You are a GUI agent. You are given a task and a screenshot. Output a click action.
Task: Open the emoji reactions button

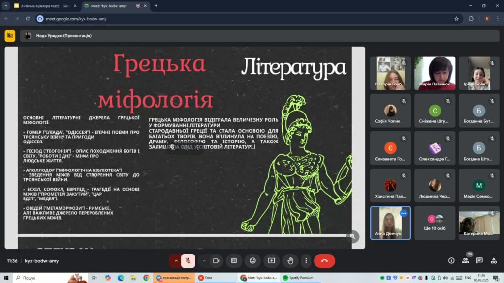click(x=252, y=261)
